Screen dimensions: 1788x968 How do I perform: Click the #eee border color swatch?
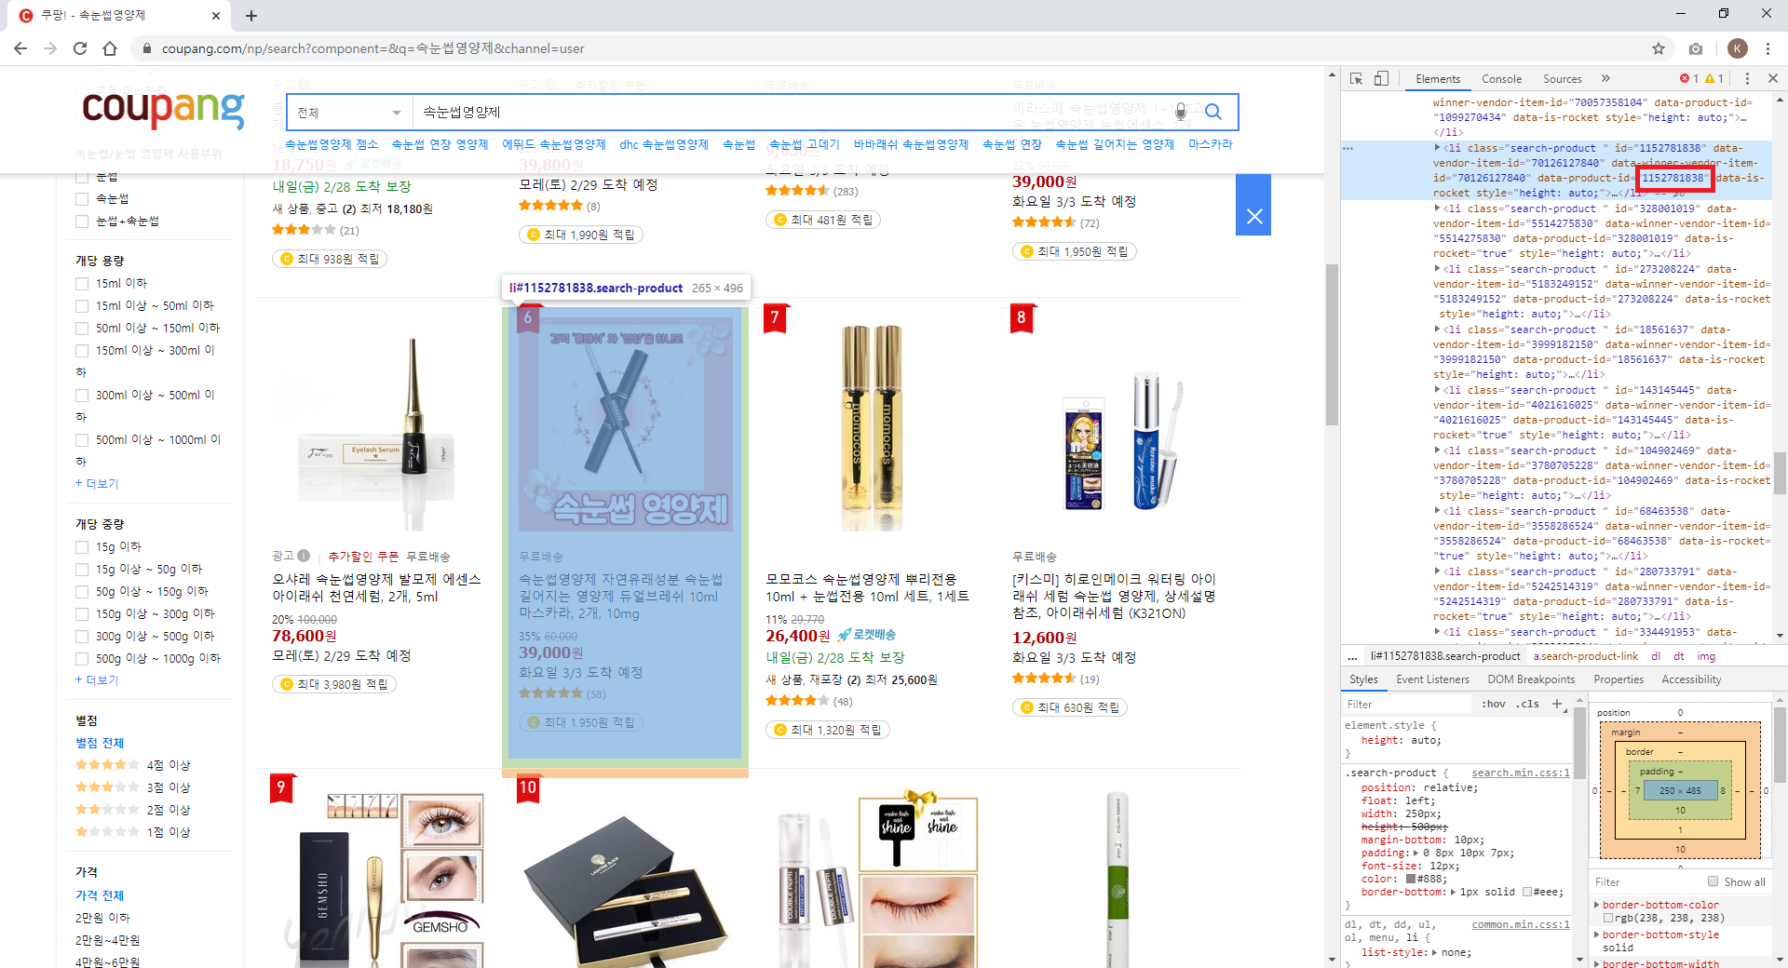point(1527,892)
